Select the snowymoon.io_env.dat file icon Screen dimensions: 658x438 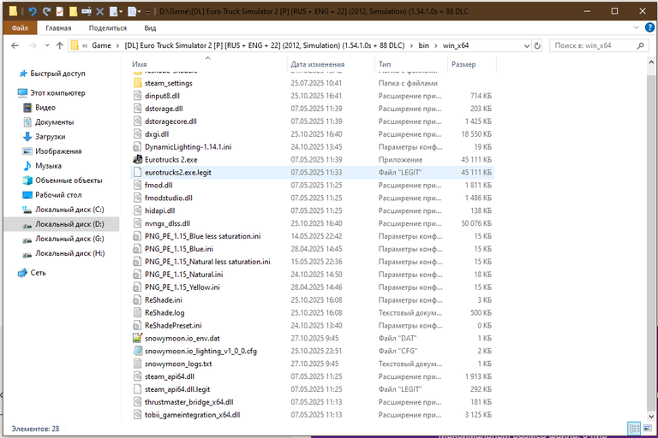tap(137, 338)
